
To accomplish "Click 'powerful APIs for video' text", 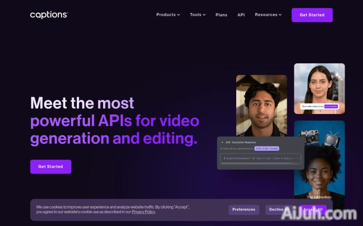I will (115, 121).
